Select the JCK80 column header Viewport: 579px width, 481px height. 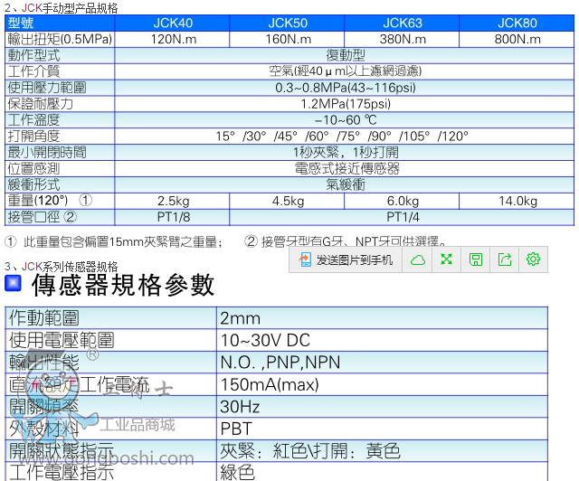click(517, 24)
